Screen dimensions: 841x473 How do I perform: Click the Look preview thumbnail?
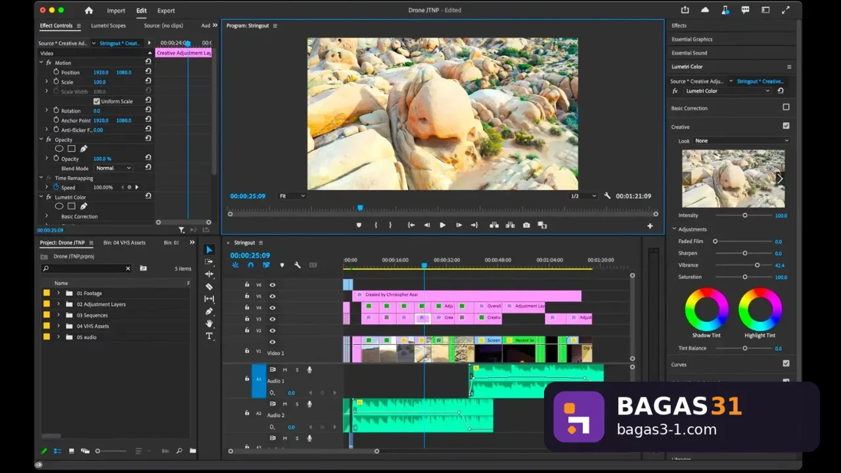pyautogui.click(x=733, y=179)
